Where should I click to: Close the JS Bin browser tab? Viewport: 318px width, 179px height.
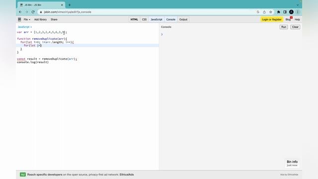(62, 5)
